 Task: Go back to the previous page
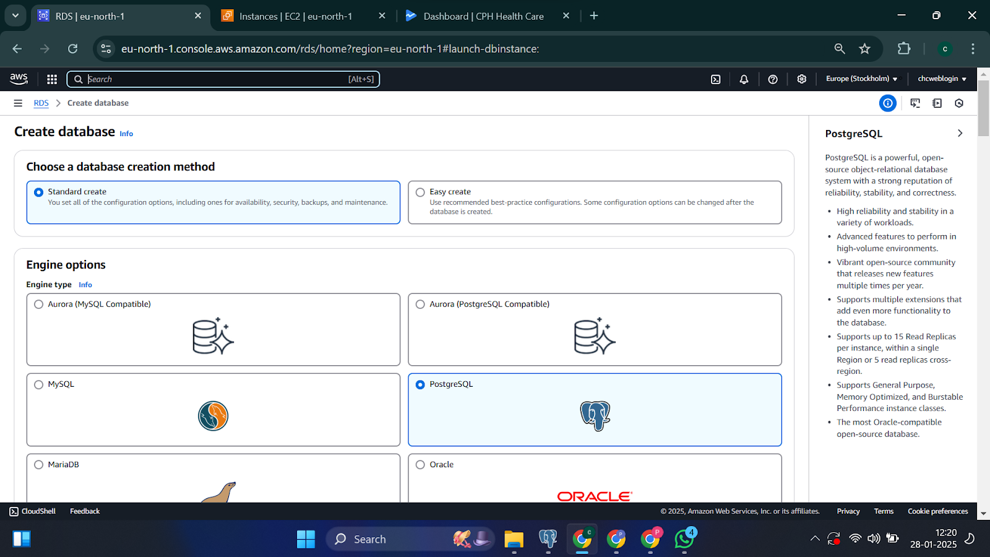pyautogui.click(x=17, y=49)
